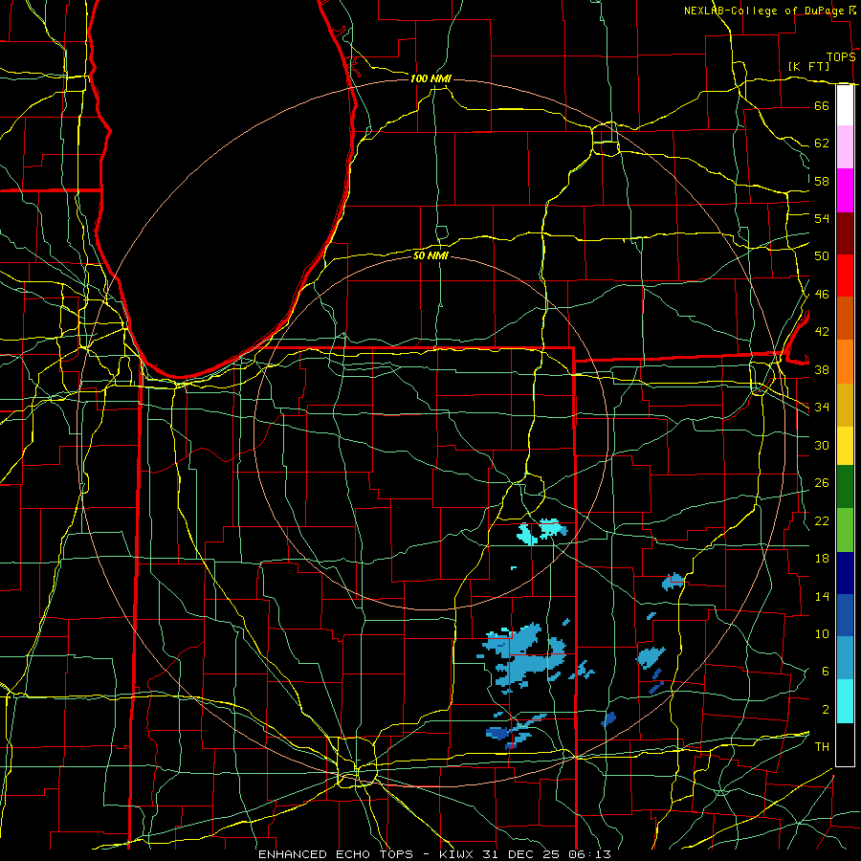The image size is (861, 861).
Task: Click the '50 NMI' range ring label
Action: point(431,255)
